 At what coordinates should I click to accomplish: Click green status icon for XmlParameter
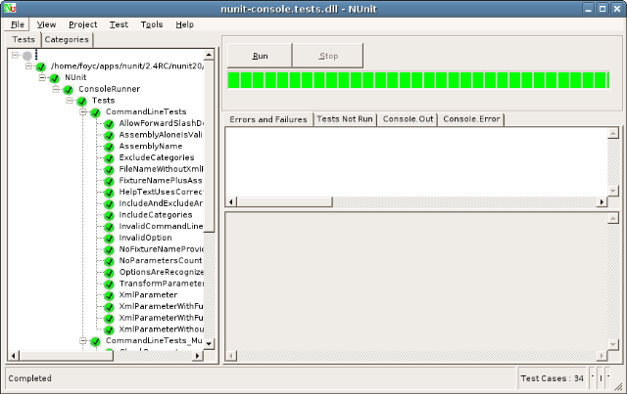pyautogui.click(x=110, y=294)
